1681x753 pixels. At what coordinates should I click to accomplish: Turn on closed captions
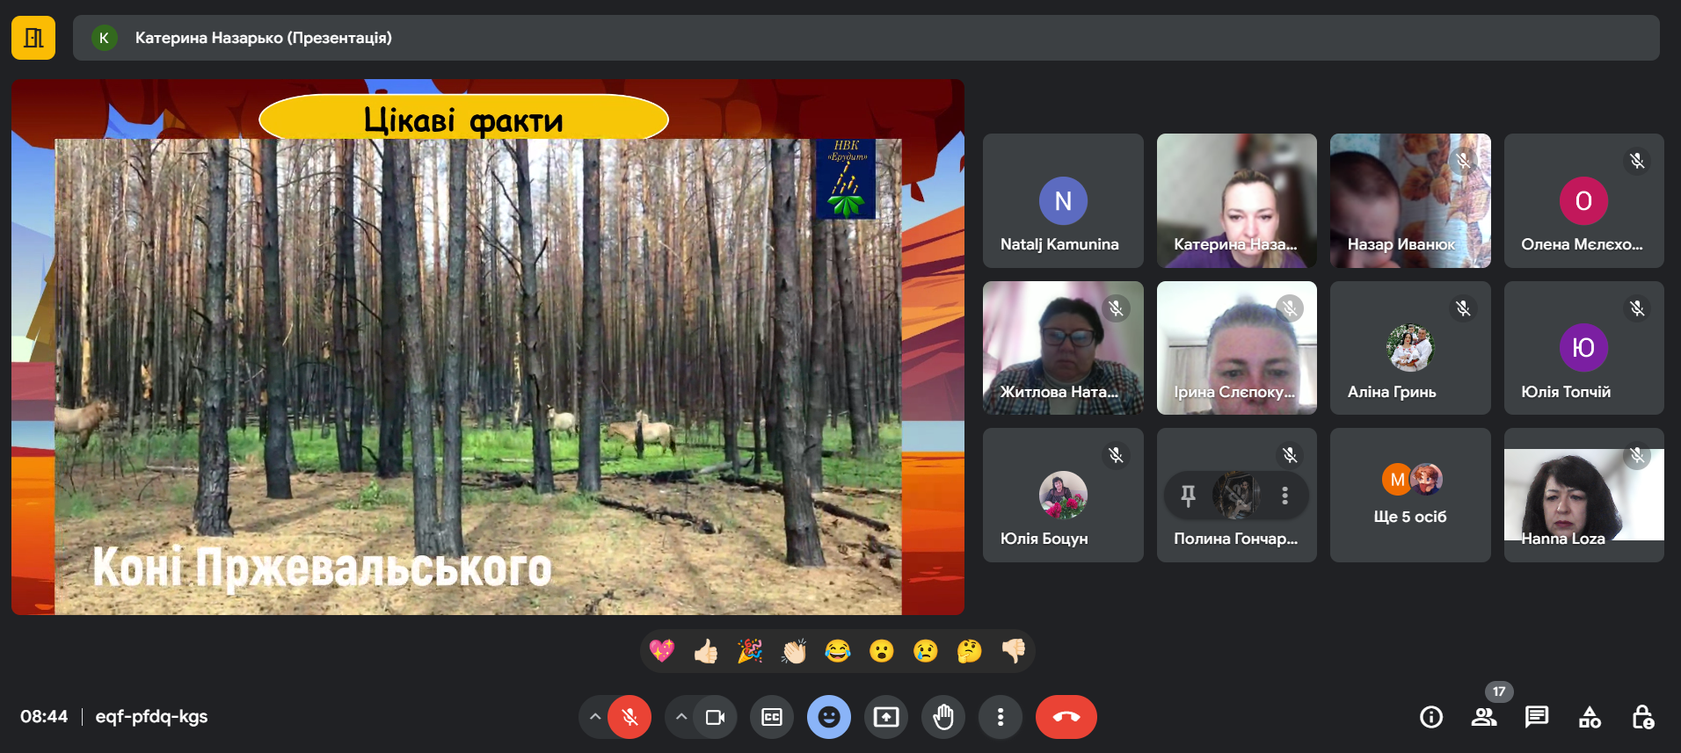tap(772, 717)
